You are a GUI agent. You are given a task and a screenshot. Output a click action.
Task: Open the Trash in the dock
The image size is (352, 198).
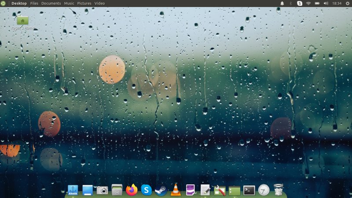[278, 190]
